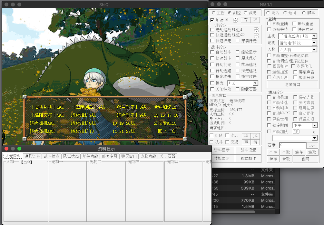Click the 个存 button

273,152
